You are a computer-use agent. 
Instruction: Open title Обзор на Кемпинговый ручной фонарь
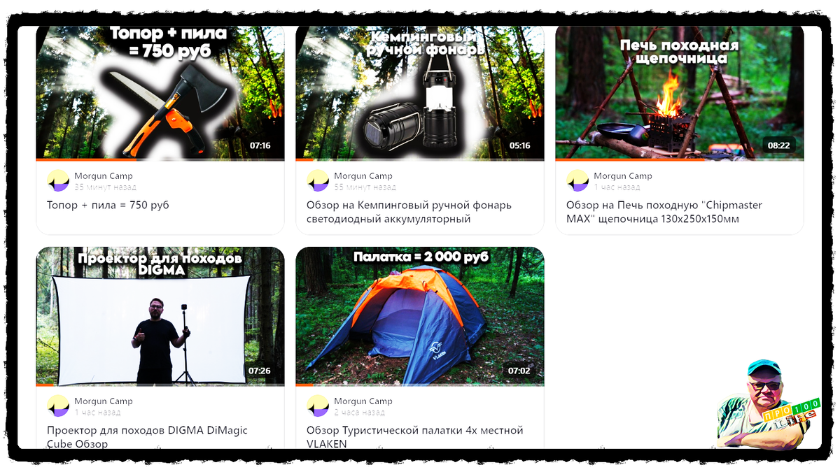point(409,212)
